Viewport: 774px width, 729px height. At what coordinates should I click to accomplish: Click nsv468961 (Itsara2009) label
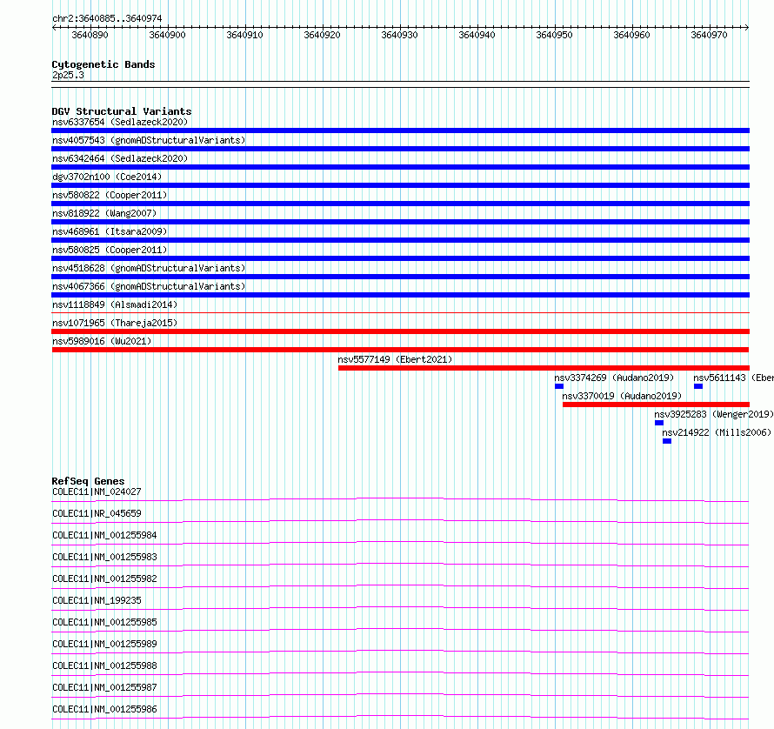(x=110, y=231)
